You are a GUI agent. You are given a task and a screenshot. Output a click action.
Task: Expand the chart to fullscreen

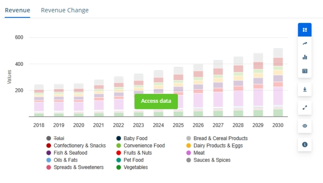(305, 107)
